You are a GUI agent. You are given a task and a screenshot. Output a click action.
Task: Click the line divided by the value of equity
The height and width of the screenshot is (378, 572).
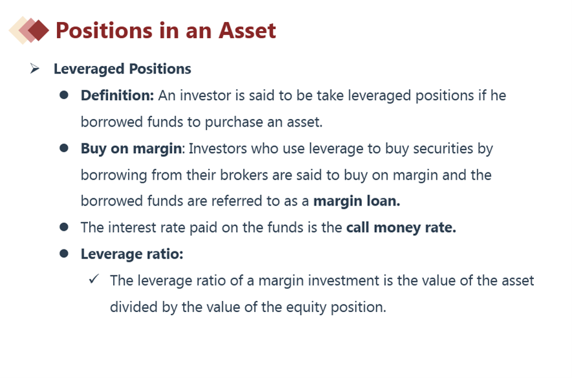point(248,307)
